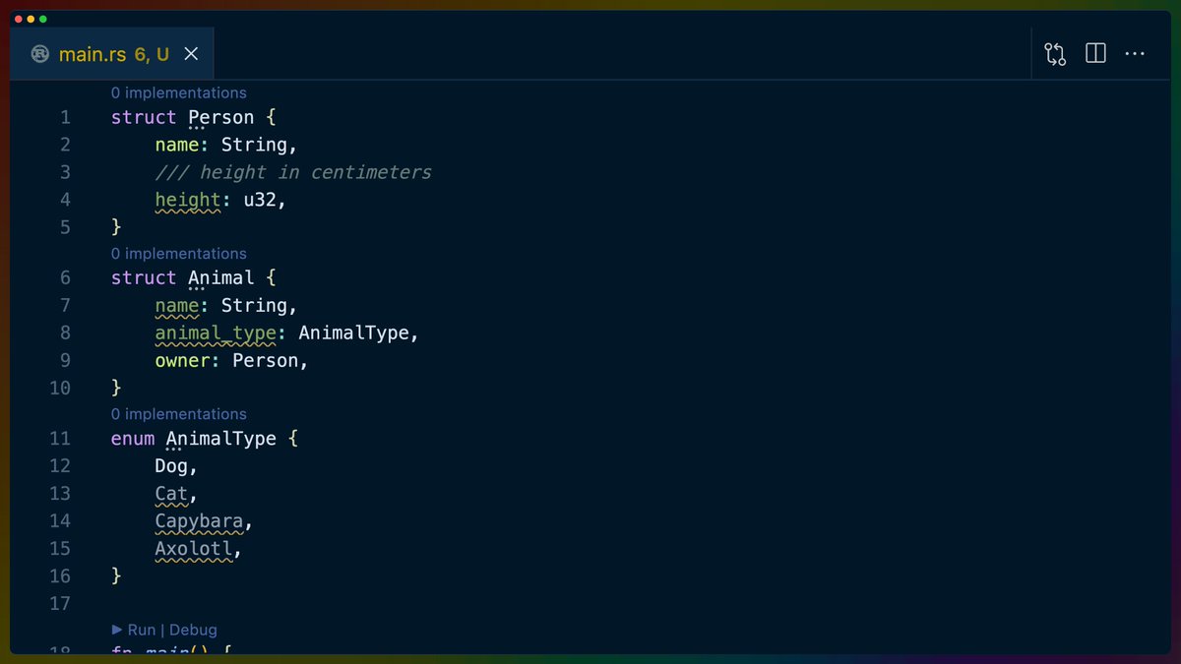Screen dimensions: 1181x664
Task: Click line number 17 in gutter
Action: (x=60, y=604)
